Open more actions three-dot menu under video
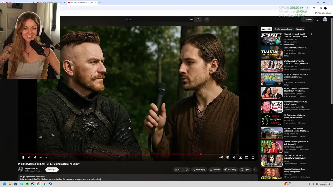The image size is (333, 187). [255, 170]
